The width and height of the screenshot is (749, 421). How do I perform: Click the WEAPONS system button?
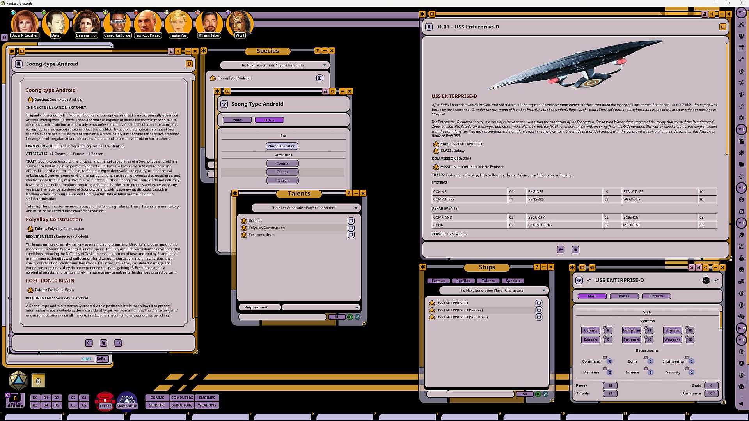coord(207,405)
